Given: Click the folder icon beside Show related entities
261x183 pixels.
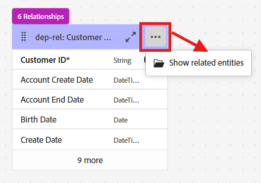Looking at the screenshot, I should (159, 63).
